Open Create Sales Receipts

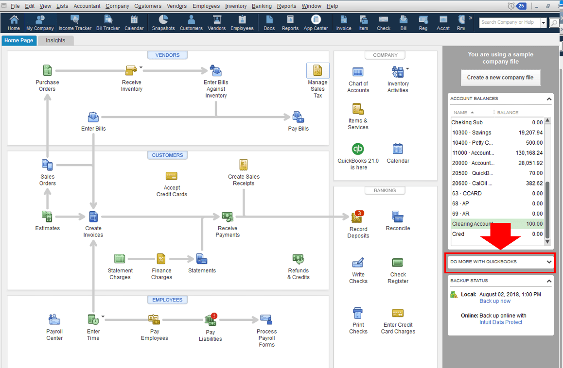244,165
